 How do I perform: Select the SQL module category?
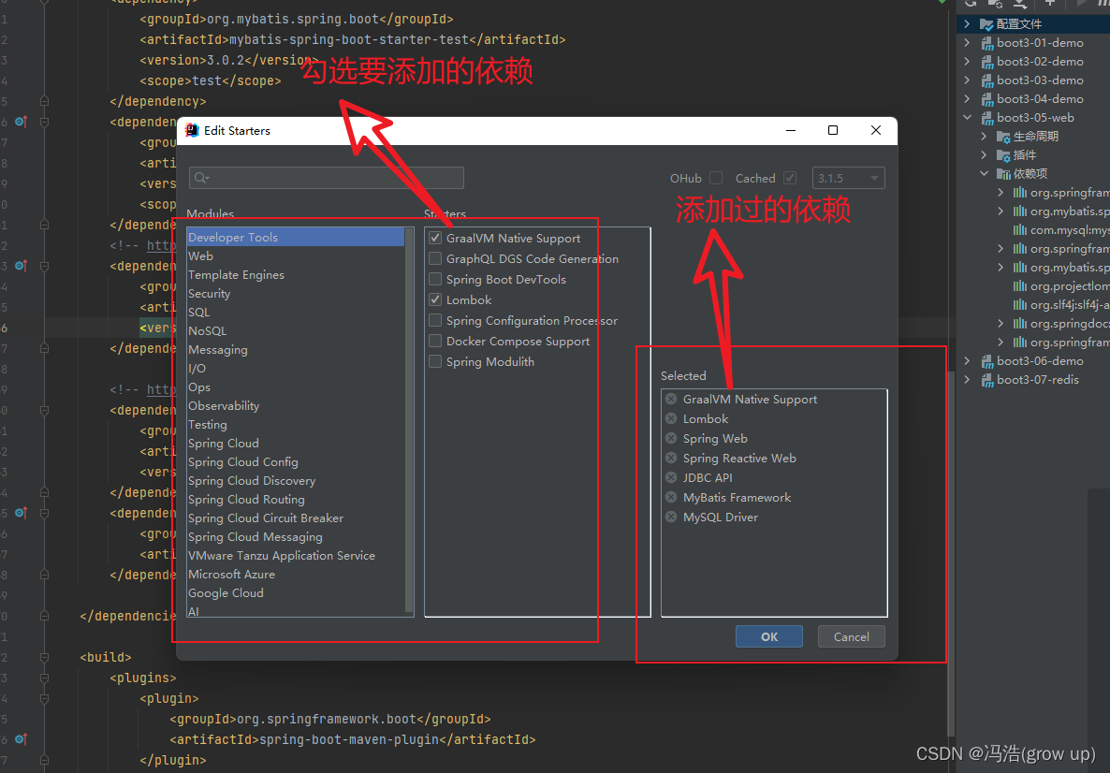tap(295, 313)
